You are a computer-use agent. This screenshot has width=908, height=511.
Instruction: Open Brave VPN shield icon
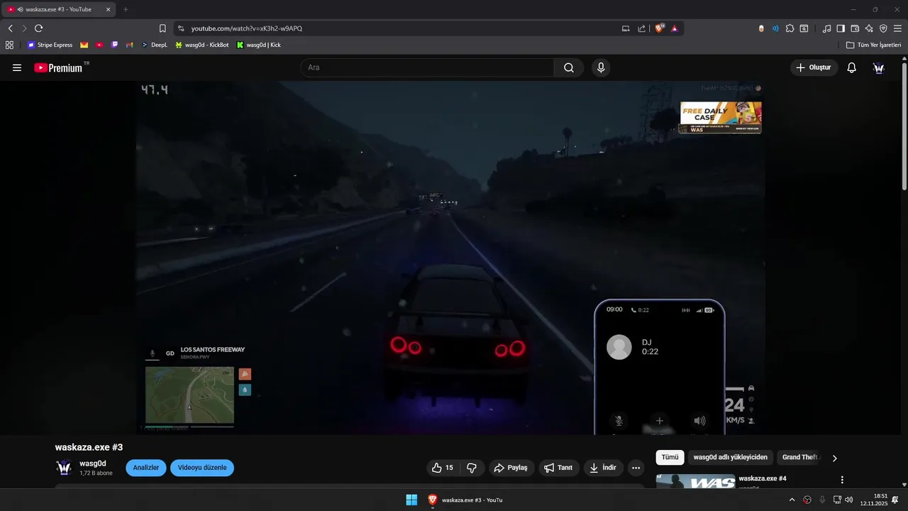coord(883,28)
